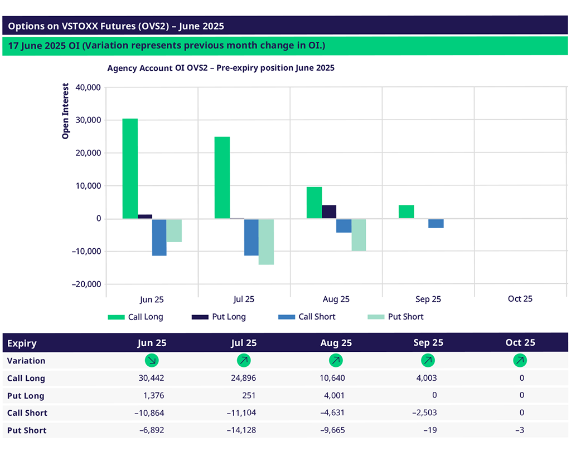The width and height of the screenshot is (571, 452).
Task: Select the Aug 25 Put Long navy bar
Action: tap(329, 212)
